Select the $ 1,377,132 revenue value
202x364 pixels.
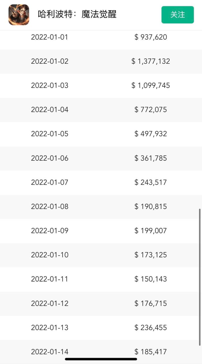pyautogui.click(x=151, y=61)
